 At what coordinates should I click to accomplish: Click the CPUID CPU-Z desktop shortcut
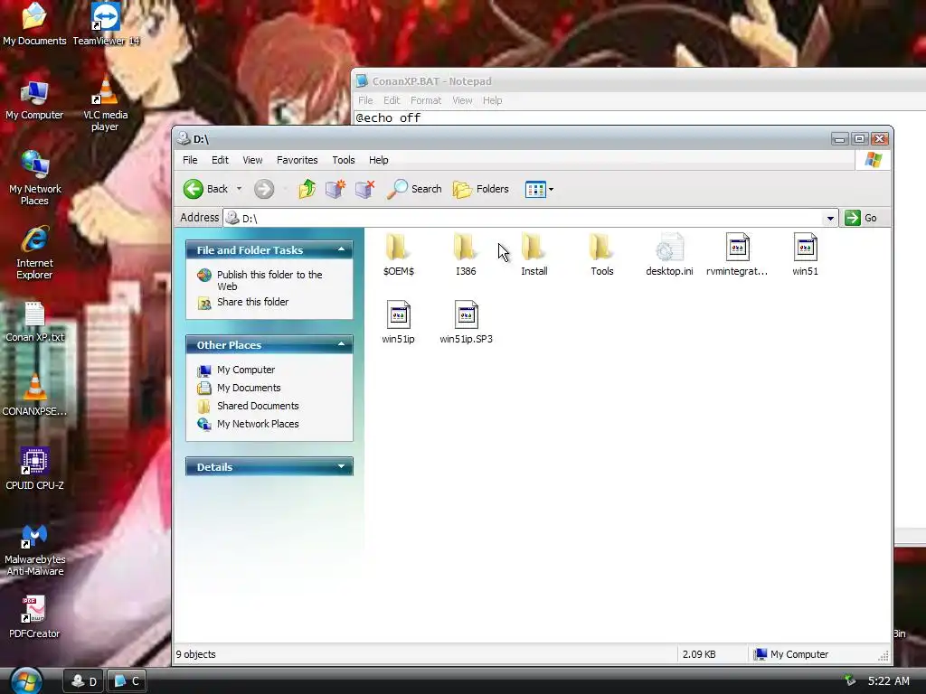[34, 469]
